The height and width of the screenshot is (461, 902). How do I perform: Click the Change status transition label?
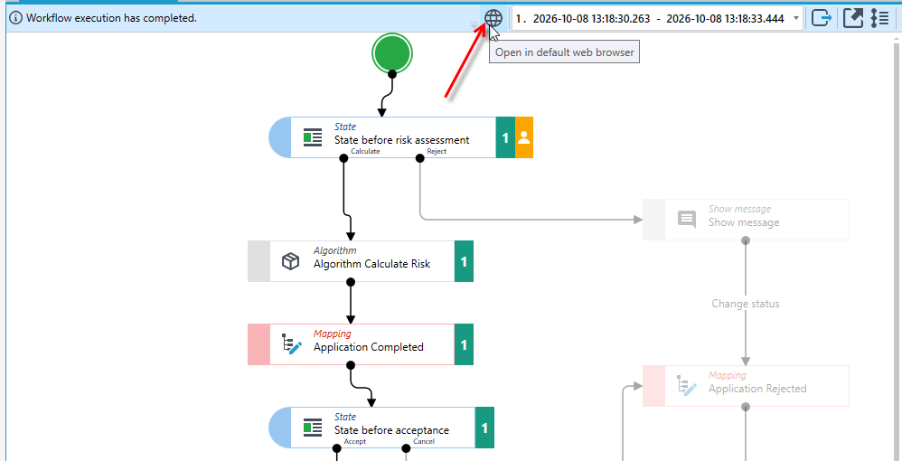tap(746, 304)
